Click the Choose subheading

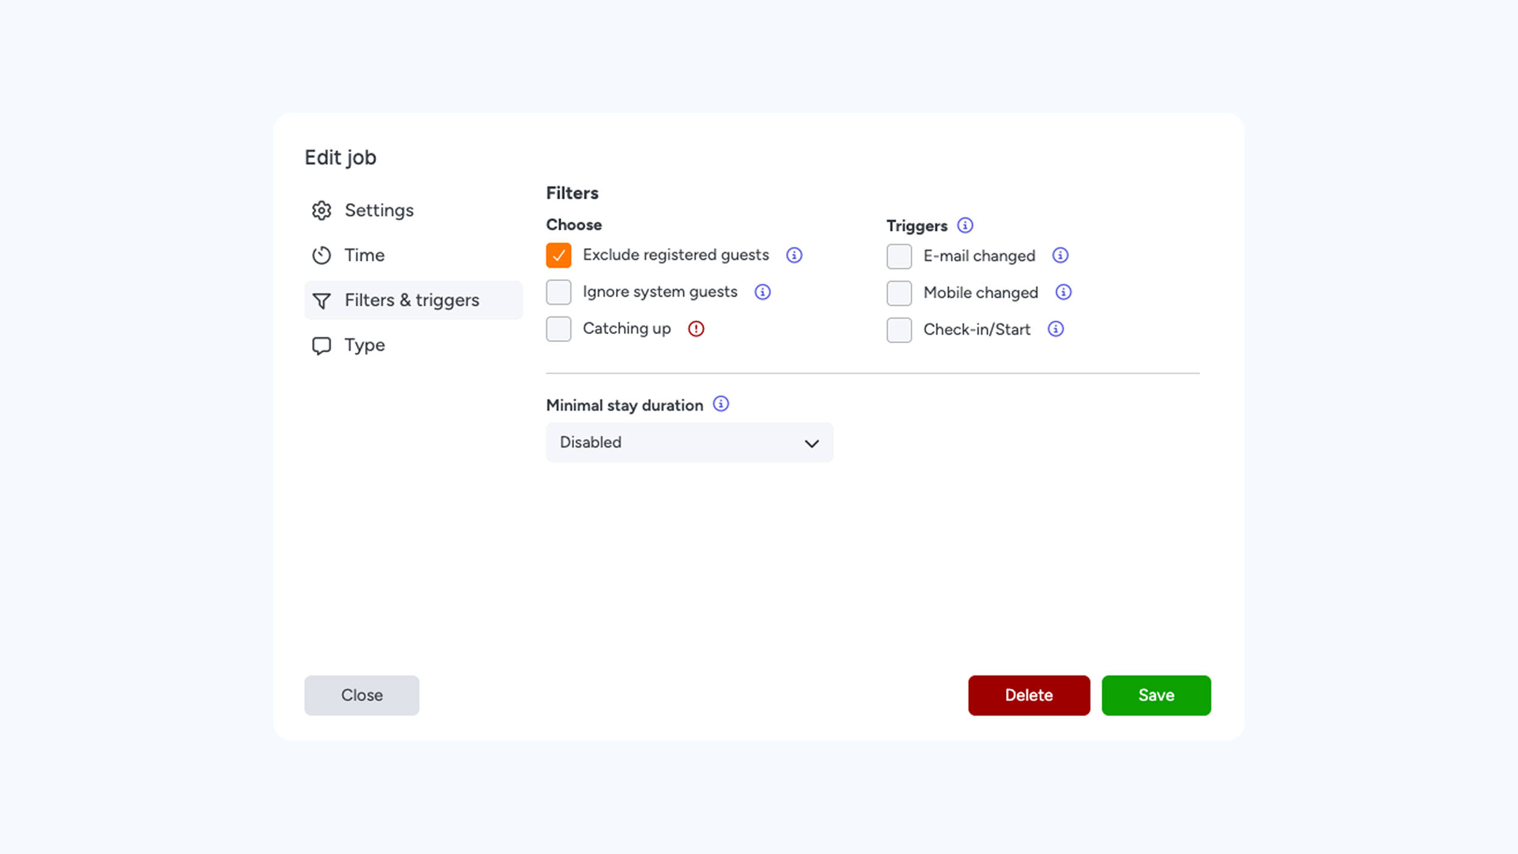[574, 225]
